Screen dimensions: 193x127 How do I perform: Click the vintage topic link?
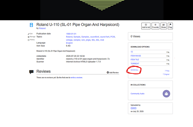(x=69, y=40)
